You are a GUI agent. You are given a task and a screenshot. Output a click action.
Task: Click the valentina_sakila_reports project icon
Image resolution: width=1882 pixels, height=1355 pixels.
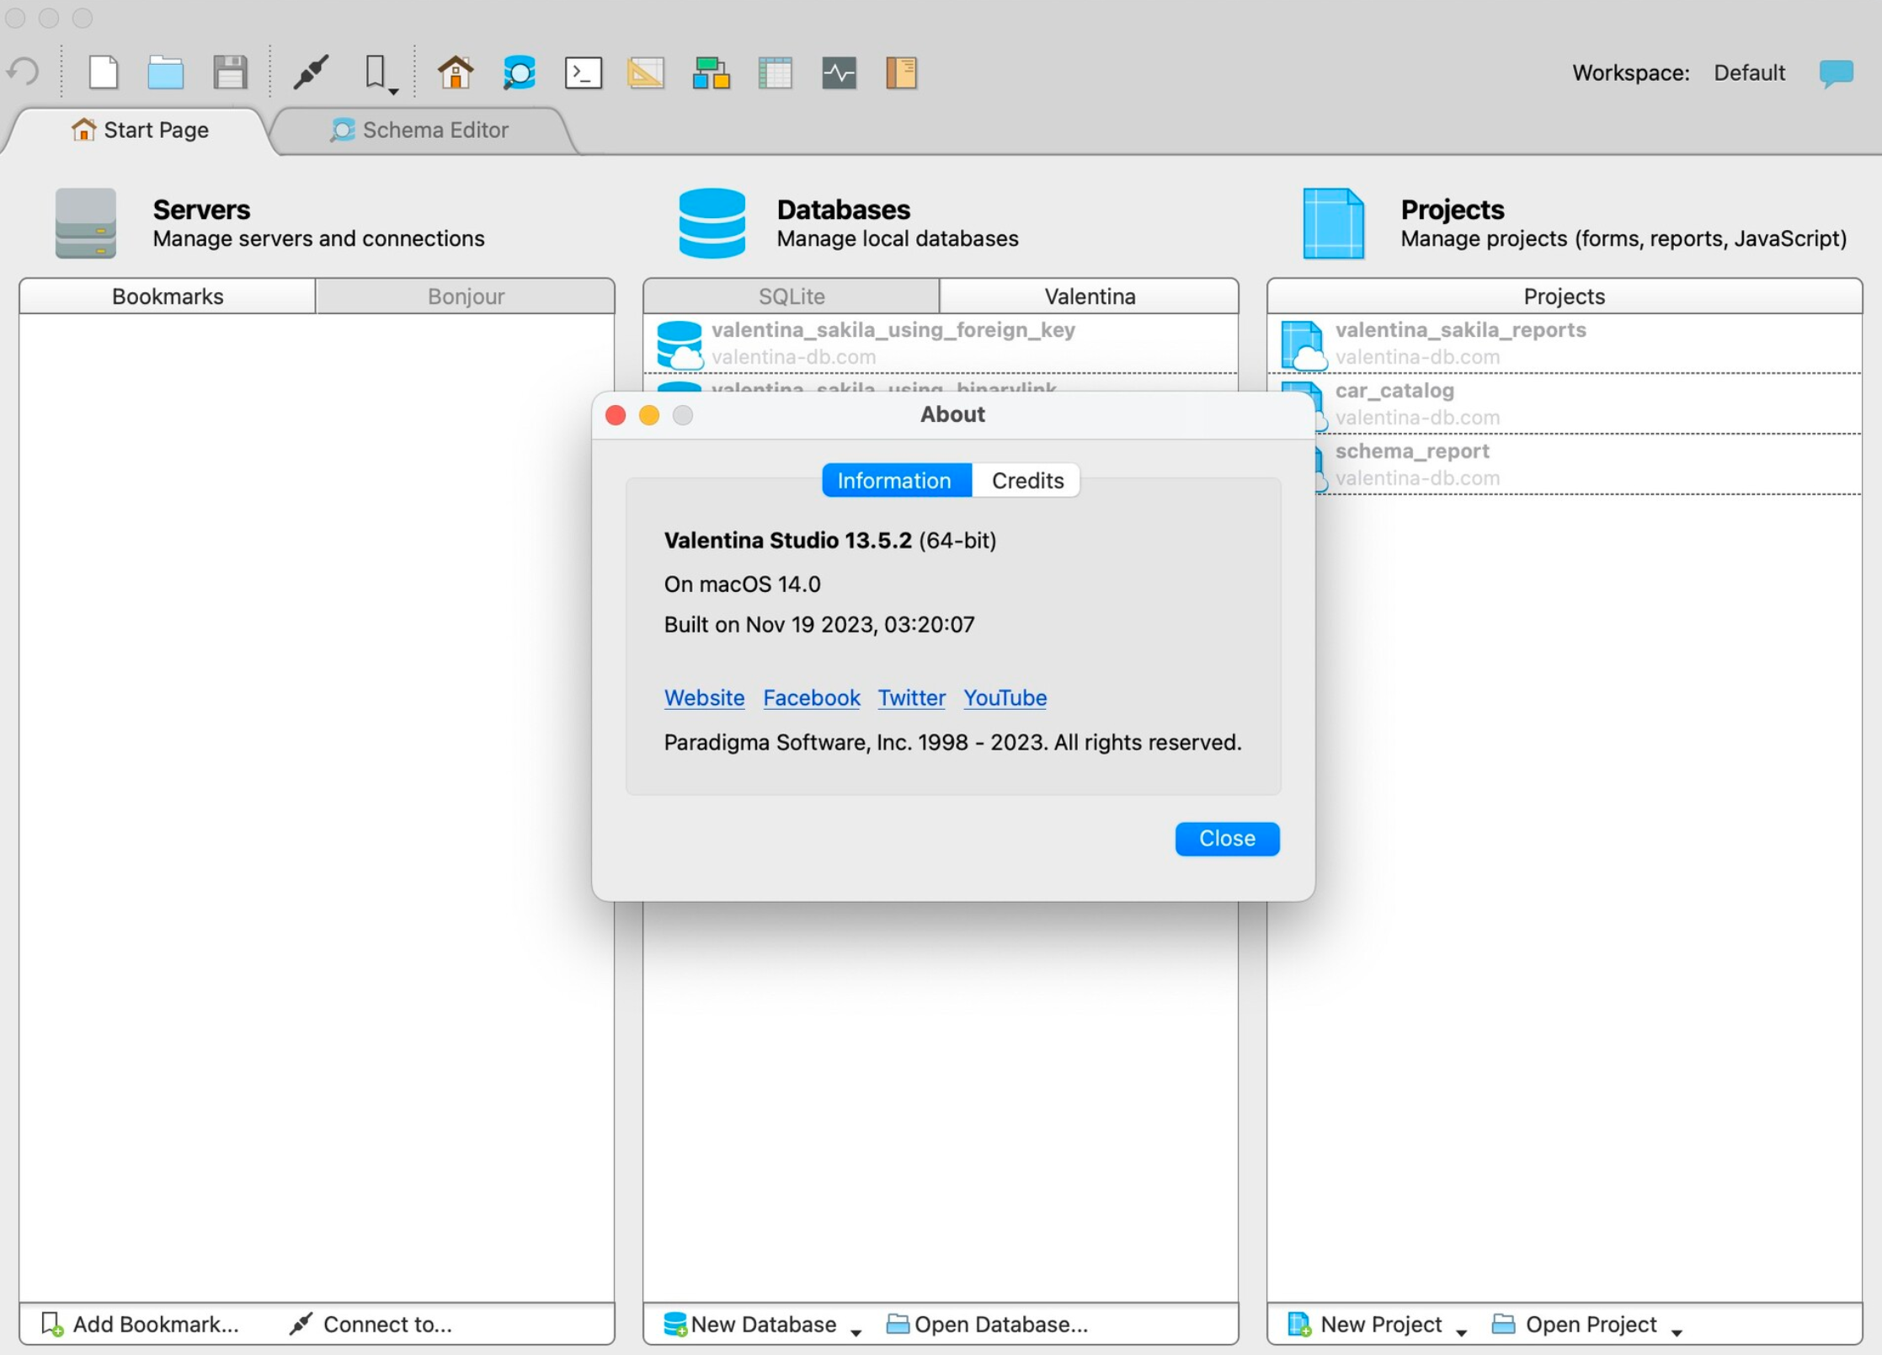click(x=1304, y=345)
